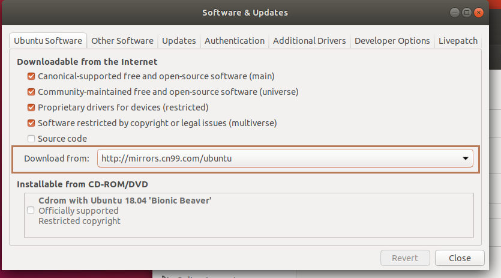Image resolution: width=501 pixels, height=278 pixels.
Task: Maximize the Software & Updates window
Action: tap(466, 13)
